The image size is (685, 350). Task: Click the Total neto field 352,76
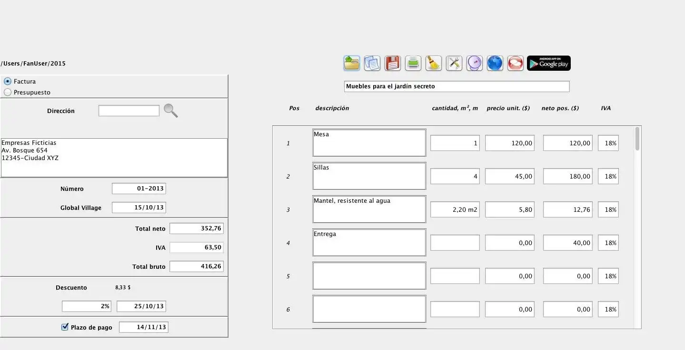point(197,228)
